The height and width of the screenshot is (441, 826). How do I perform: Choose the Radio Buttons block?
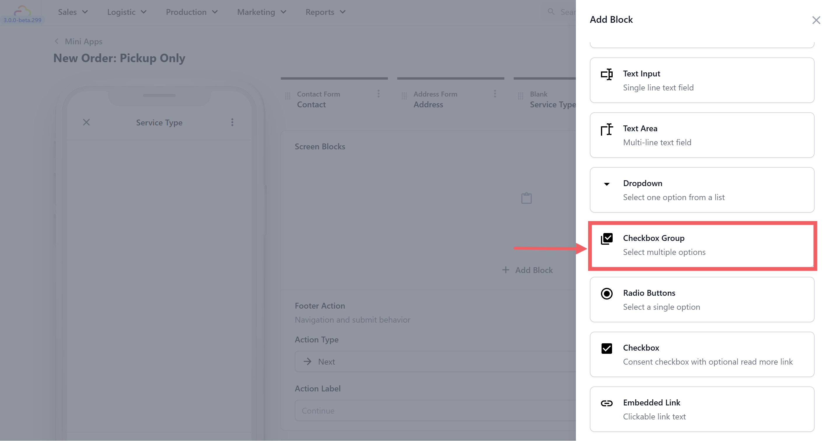click(702, 299)
